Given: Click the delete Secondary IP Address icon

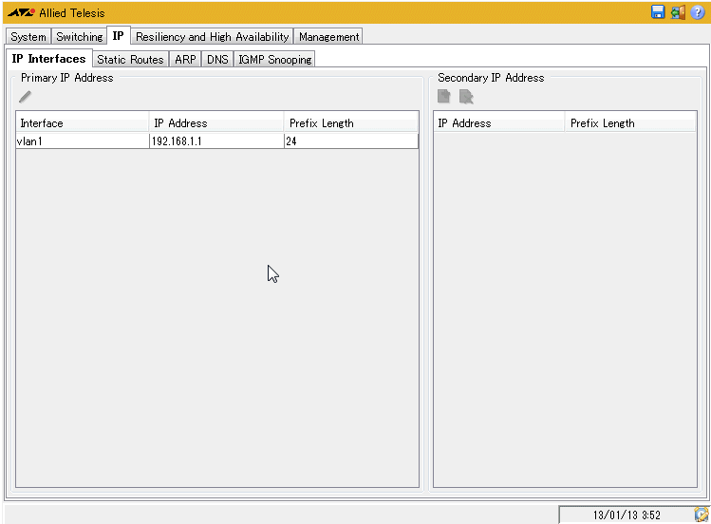Looking at the screenshot, I should coord(466,97).
